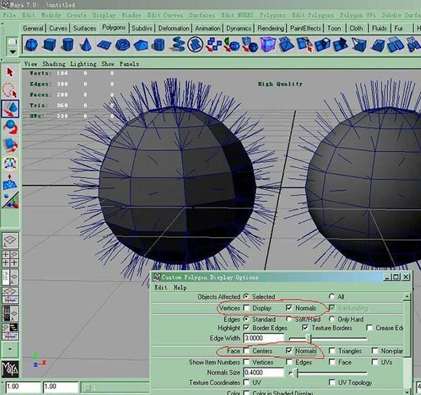Click the Show Manipulator tool
Screen dimensions: 421x395
[x=11, y=201]
